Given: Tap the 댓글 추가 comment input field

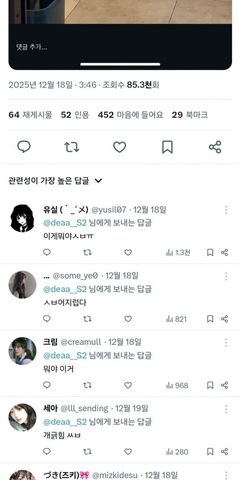Looking at the screenshot, I should 32,47.
